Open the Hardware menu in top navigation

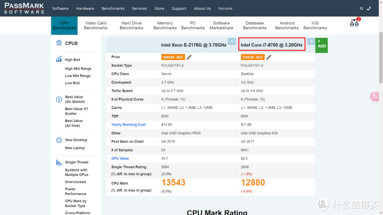pyautogui.click(x=85, y=8)
